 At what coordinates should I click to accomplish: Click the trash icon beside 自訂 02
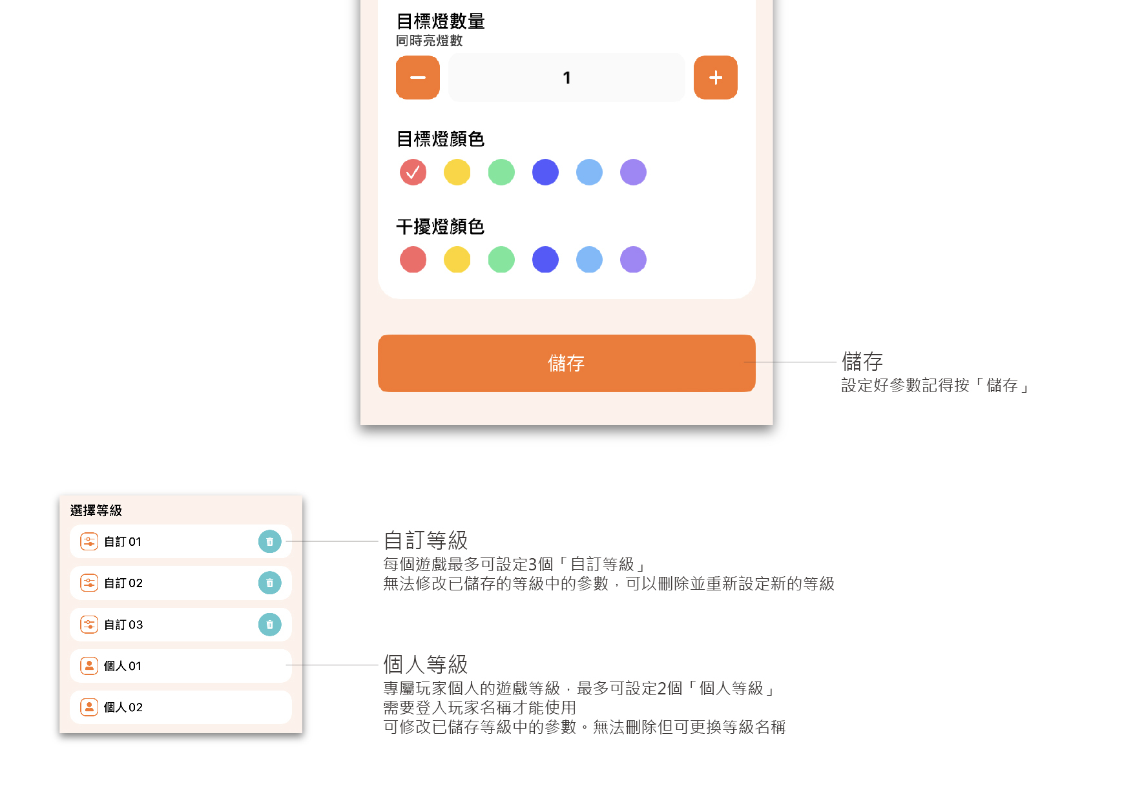coord(270,583)
